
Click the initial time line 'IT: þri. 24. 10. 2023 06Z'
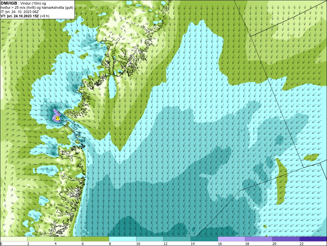click(19, 12)
